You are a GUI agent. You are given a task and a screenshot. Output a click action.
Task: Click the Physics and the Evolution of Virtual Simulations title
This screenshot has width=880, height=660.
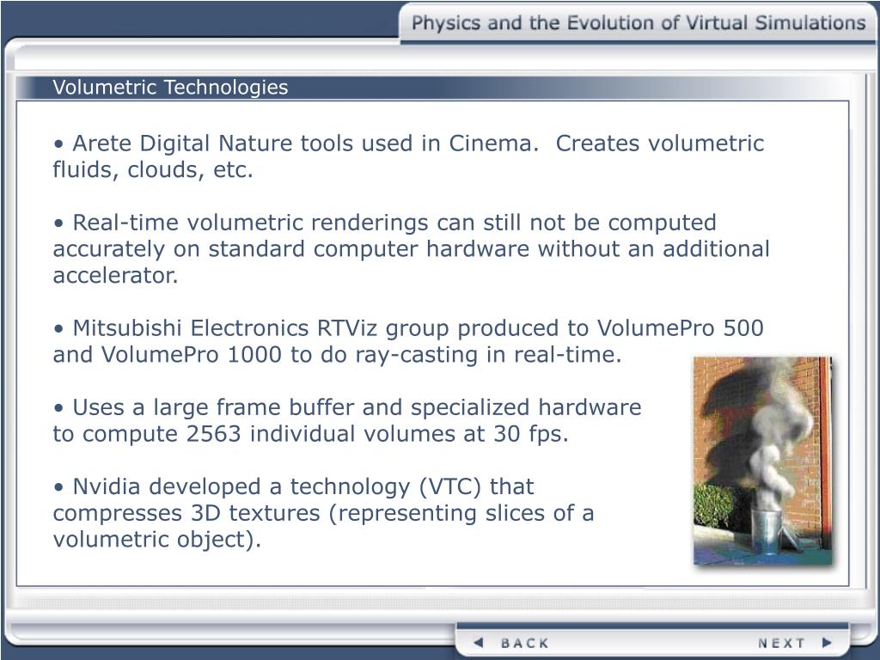tap(639, 23)
